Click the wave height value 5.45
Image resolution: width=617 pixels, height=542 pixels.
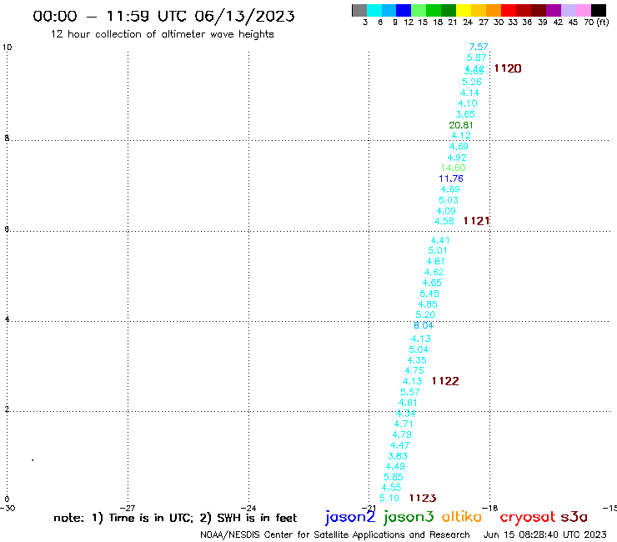(429, 294)
